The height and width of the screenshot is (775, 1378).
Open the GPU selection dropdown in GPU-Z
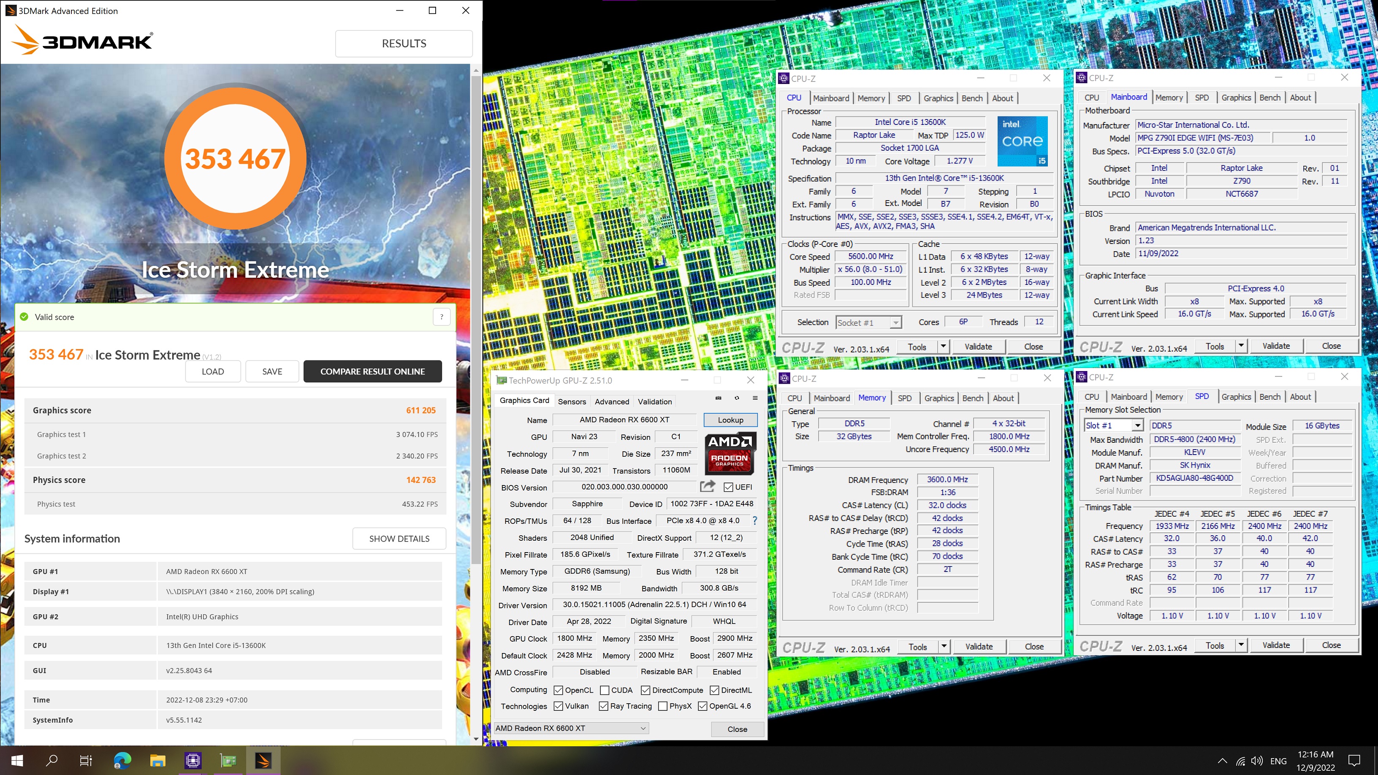(570, 728)
